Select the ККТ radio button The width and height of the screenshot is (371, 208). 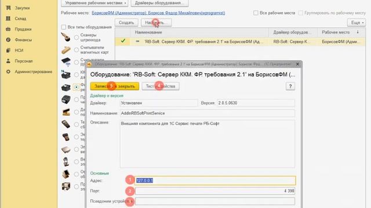click(77, 75)
